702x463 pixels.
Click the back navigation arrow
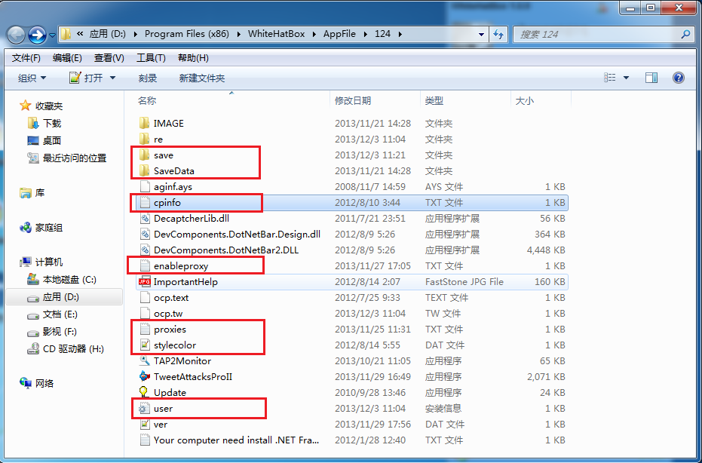17,35
